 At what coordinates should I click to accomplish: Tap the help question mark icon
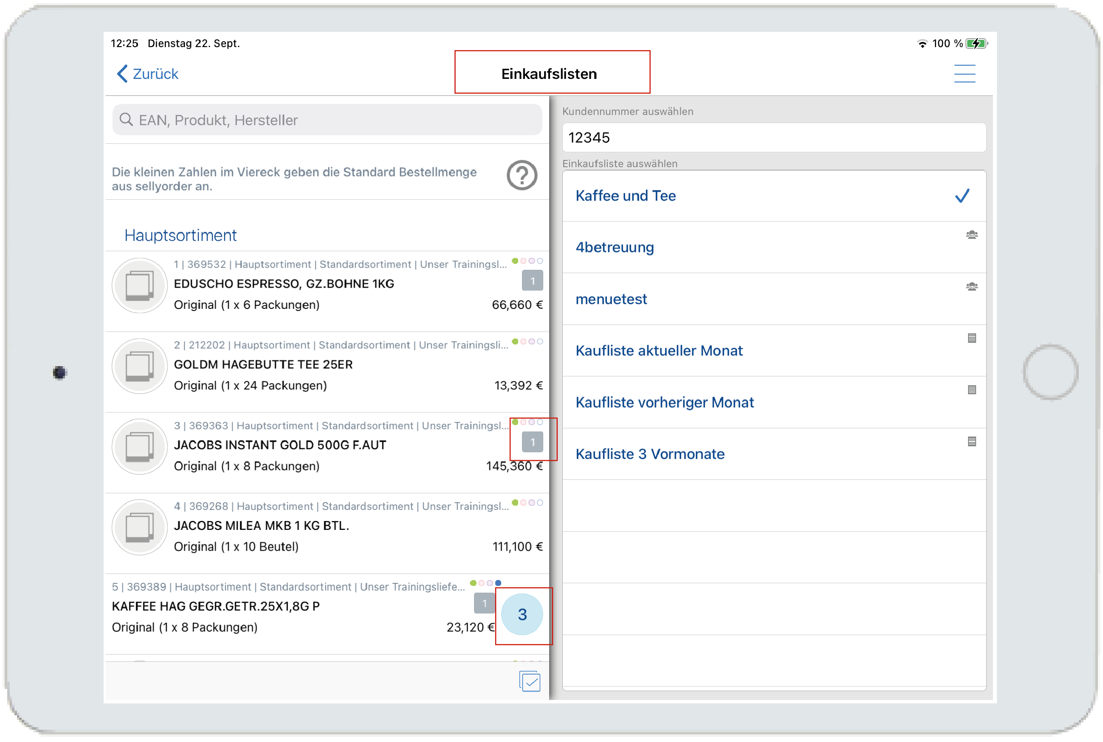(x=522, y=176)
